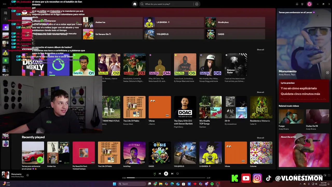332x187 pixels.
Task: Open Andy Rivera, Ñejo in side panel
Action: click(x=287, y=75)
